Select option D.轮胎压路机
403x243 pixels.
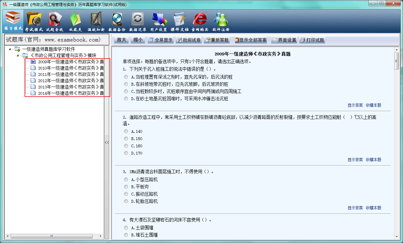(126, 201)
